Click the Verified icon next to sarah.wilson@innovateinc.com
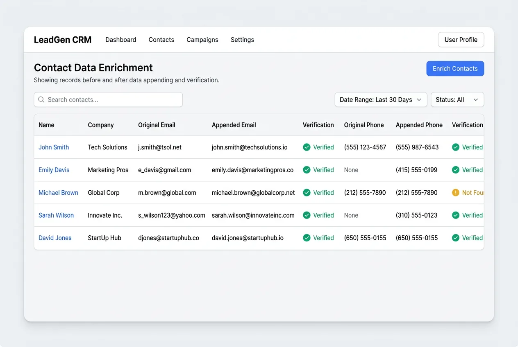 point(307,215)
